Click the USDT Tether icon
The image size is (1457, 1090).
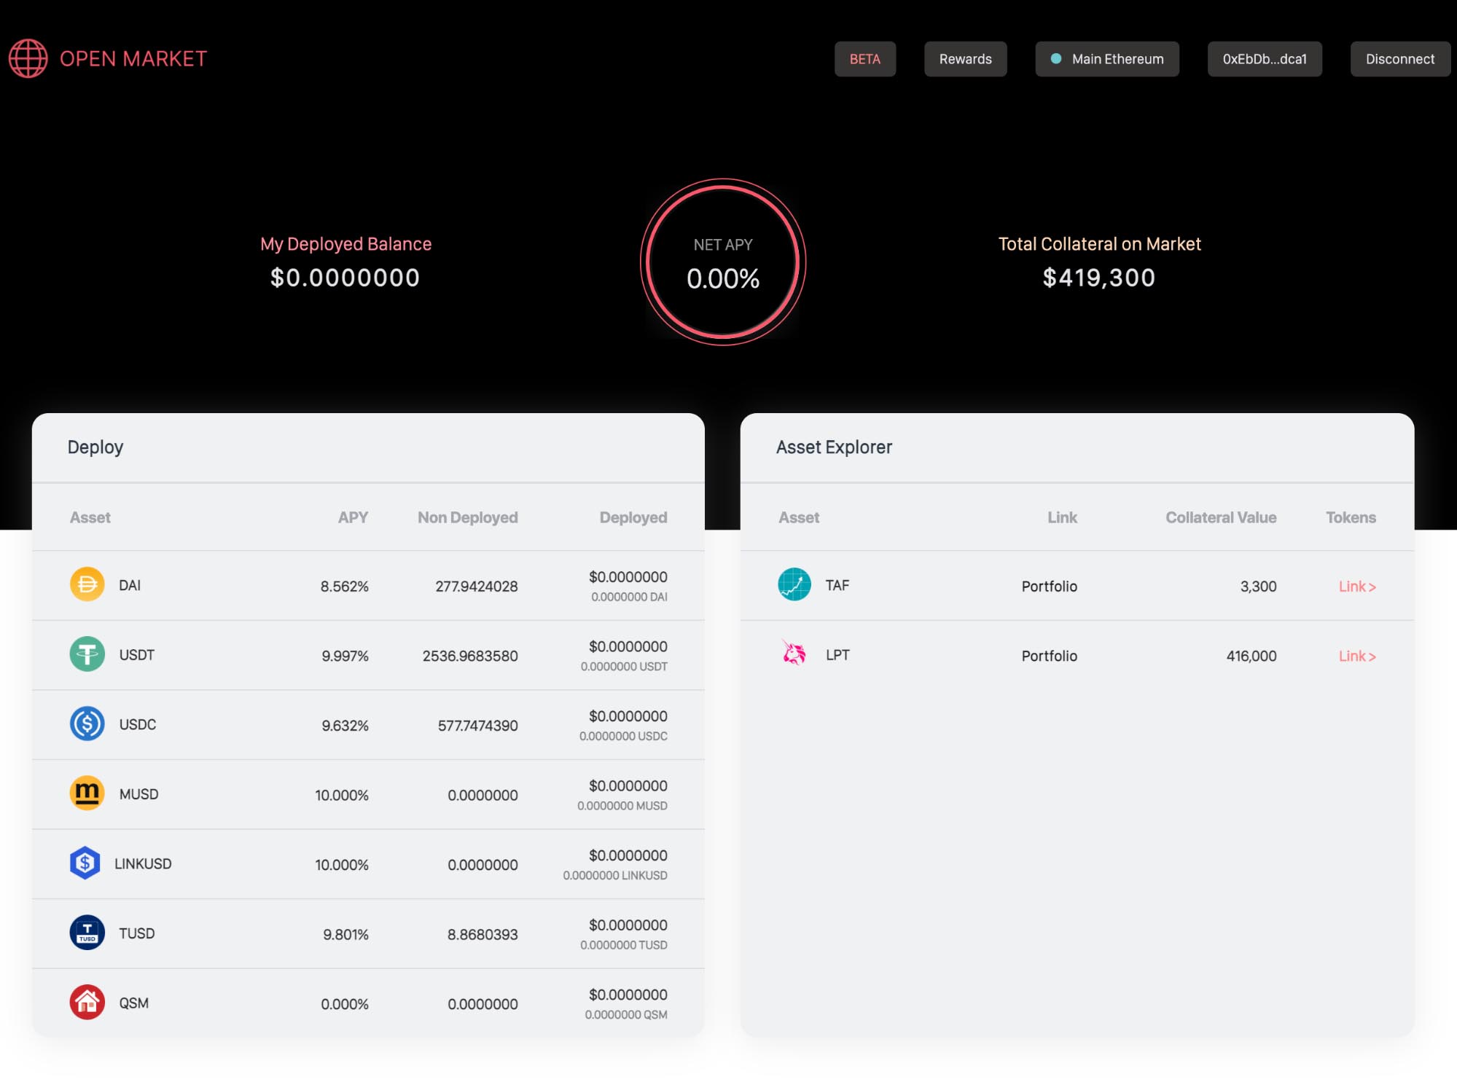tap(87, 654)
